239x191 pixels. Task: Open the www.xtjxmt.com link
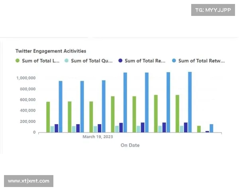coord(29,181)
